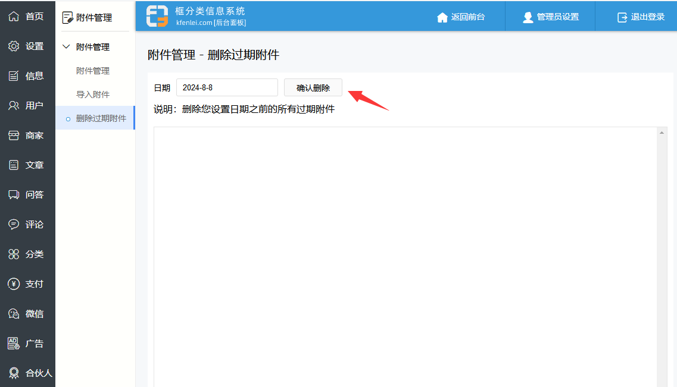Click the 信息 sidebar icon
Image resolution: width=677 pixels, height=387 pixels.
click(14, 75)
